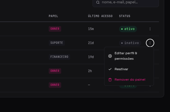Choose Editar perfil & permissões
The width and height of the screenshot is (170, 112).
[129, 56]
